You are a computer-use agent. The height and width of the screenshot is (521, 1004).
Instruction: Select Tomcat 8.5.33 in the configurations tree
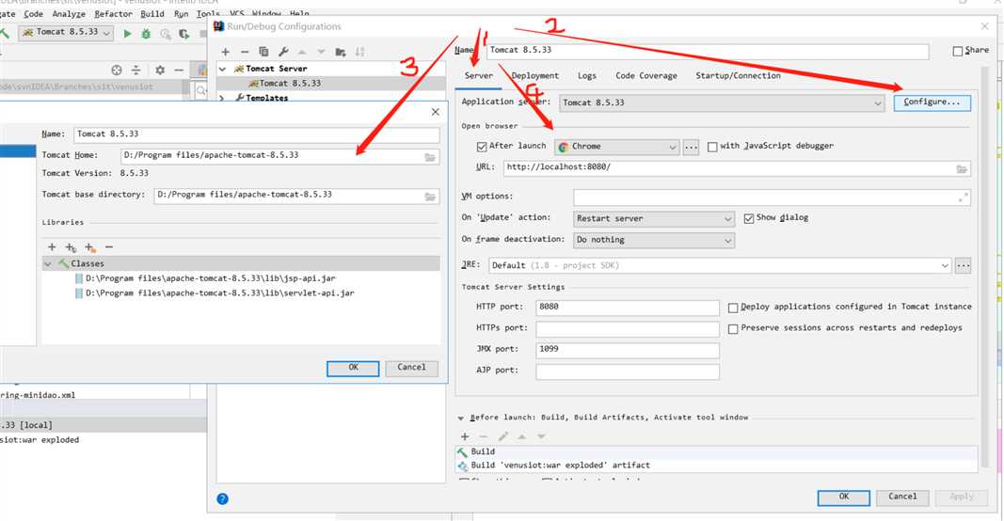290,84
